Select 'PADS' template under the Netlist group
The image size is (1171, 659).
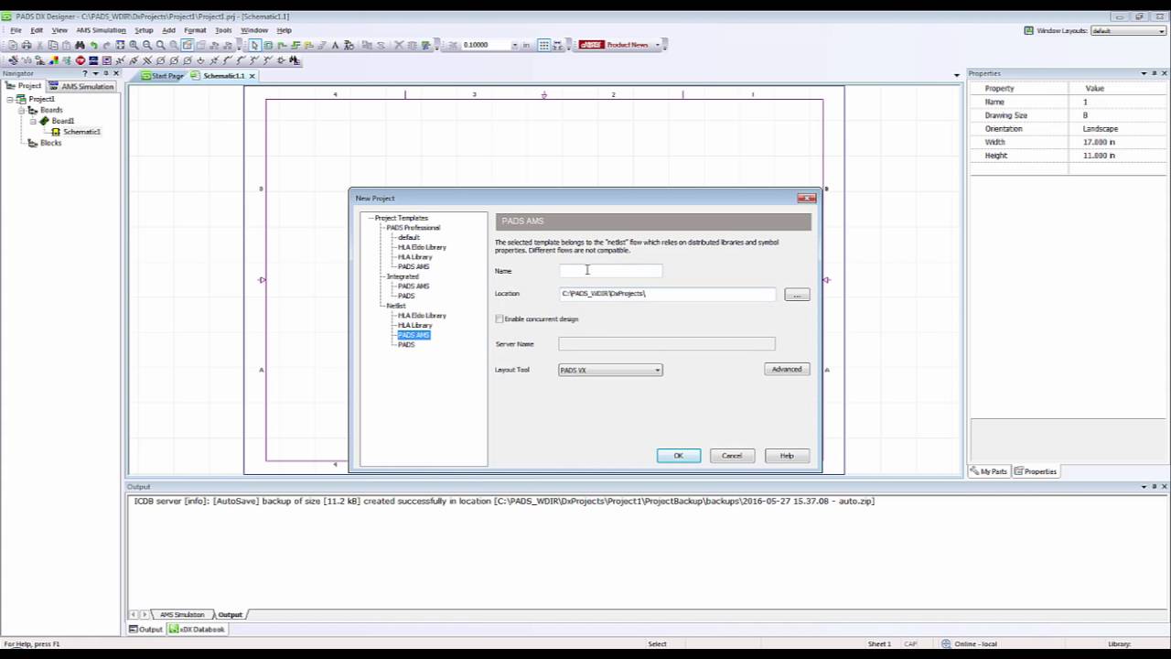[406, 345]
